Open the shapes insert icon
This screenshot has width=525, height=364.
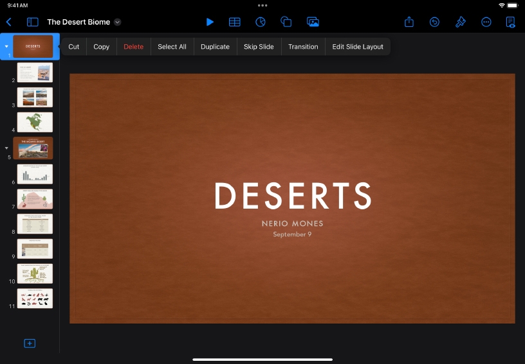(286, 22)
